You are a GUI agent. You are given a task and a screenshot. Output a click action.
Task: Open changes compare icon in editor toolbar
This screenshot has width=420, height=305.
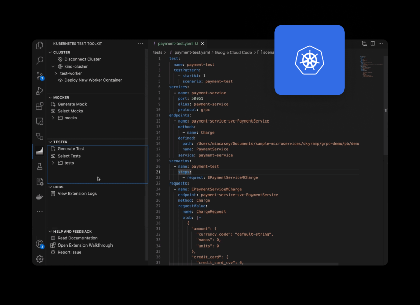(x=365, y=43)
